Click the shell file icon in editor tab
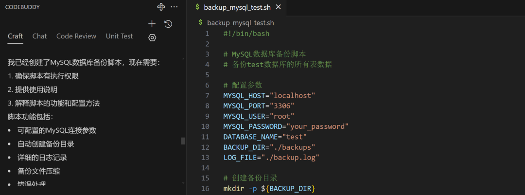 197,7
